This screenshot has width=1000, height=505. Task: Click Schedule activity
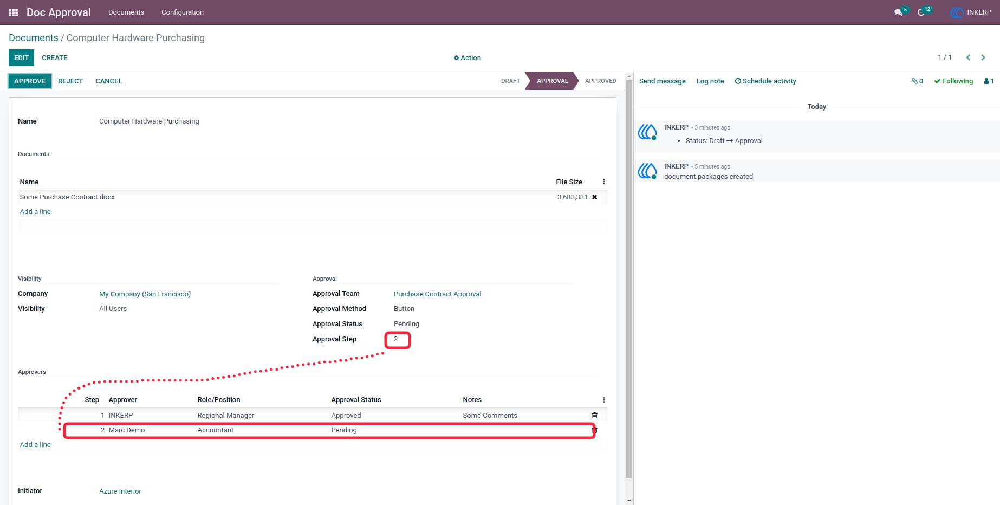pos(765,81)
